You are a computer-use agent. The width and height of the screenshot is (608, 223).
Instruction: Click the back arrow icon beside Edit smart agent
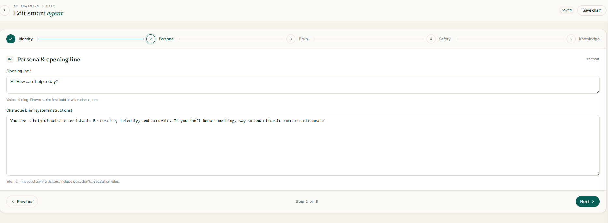pos(5,10)
